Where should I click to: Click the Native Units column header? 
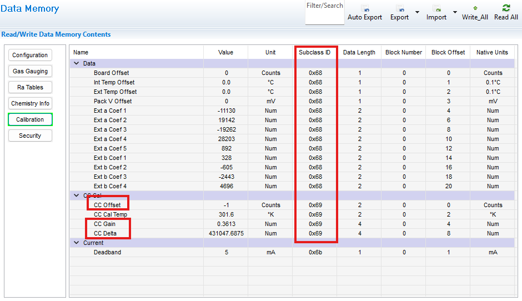click(492, 52)
